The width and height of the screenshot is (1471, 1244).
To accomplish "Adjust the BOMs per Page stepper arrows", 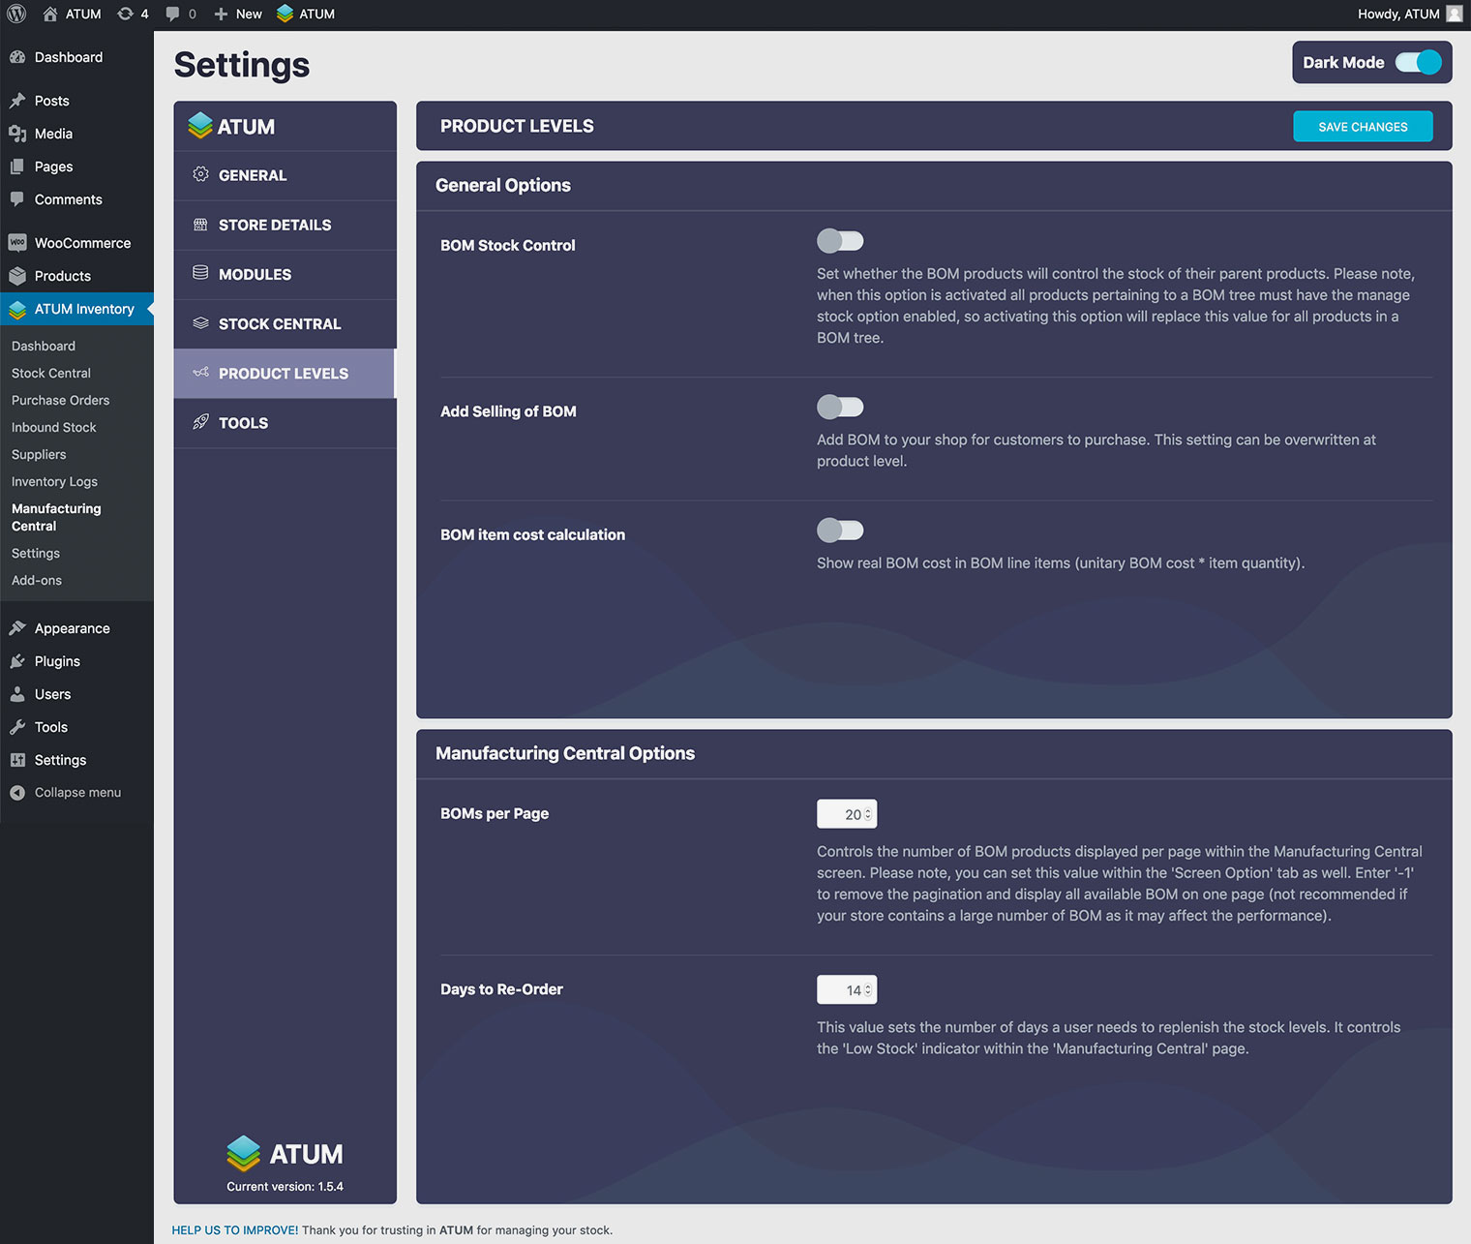I will click(x=868, y=814).
